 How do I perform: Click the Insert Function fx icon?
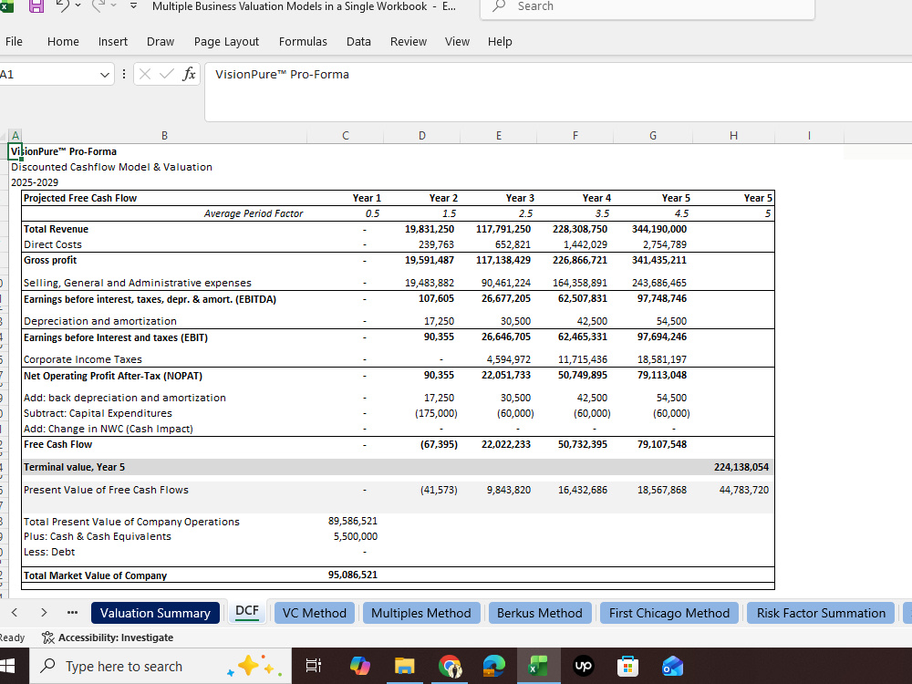189,74
